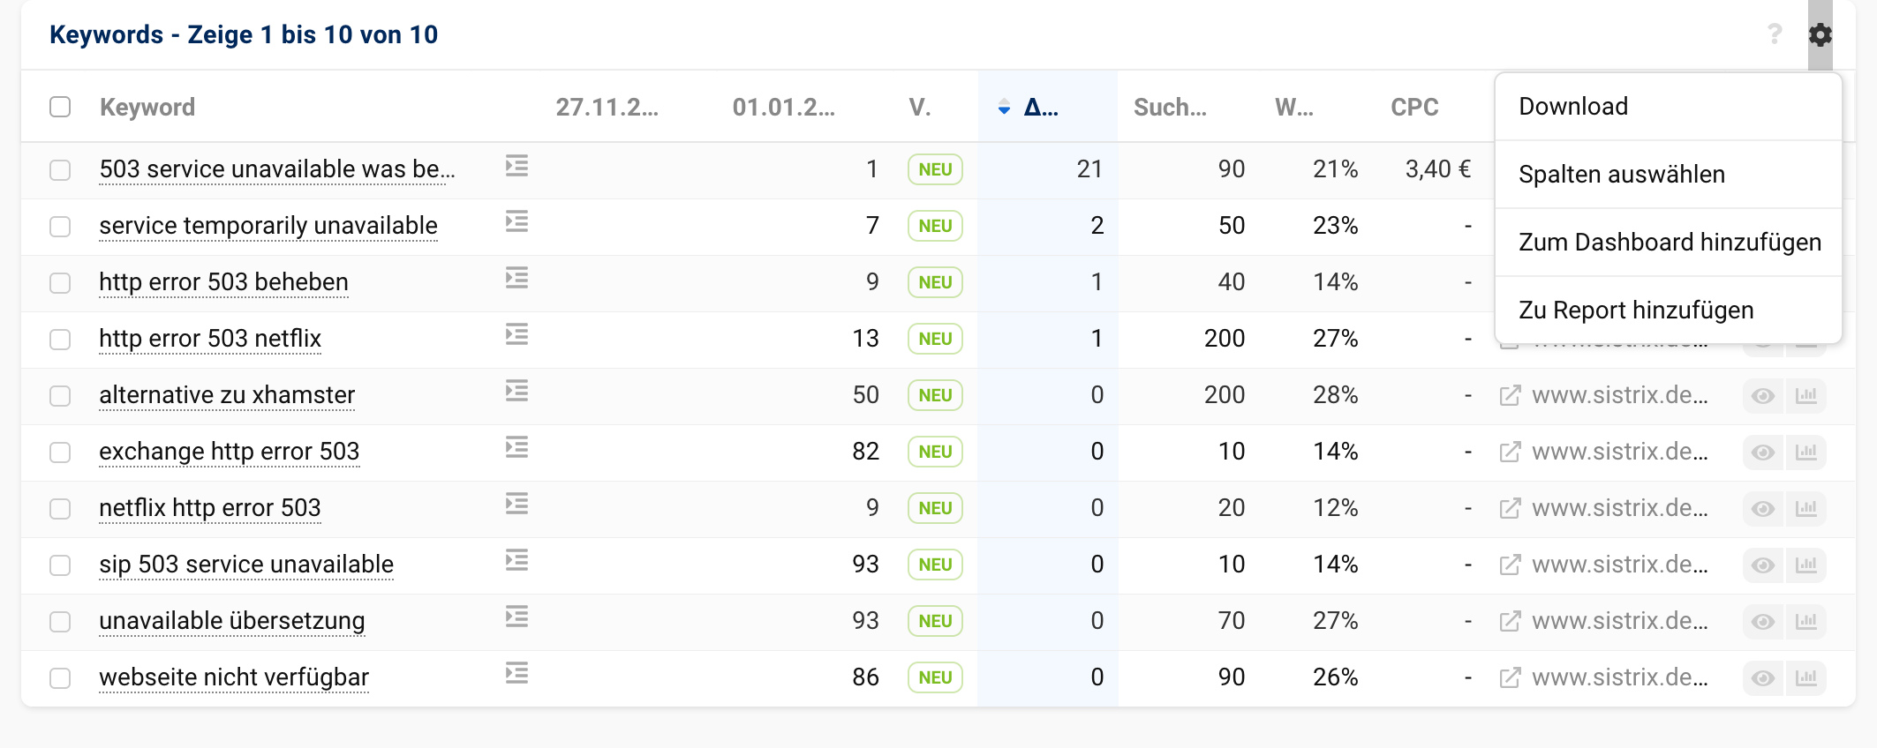This screenshot has width=1877, height=748.
Task: Select checkbox for 'http error 503 netflix'
Action: pyautogui.click(x=60, y=340)
